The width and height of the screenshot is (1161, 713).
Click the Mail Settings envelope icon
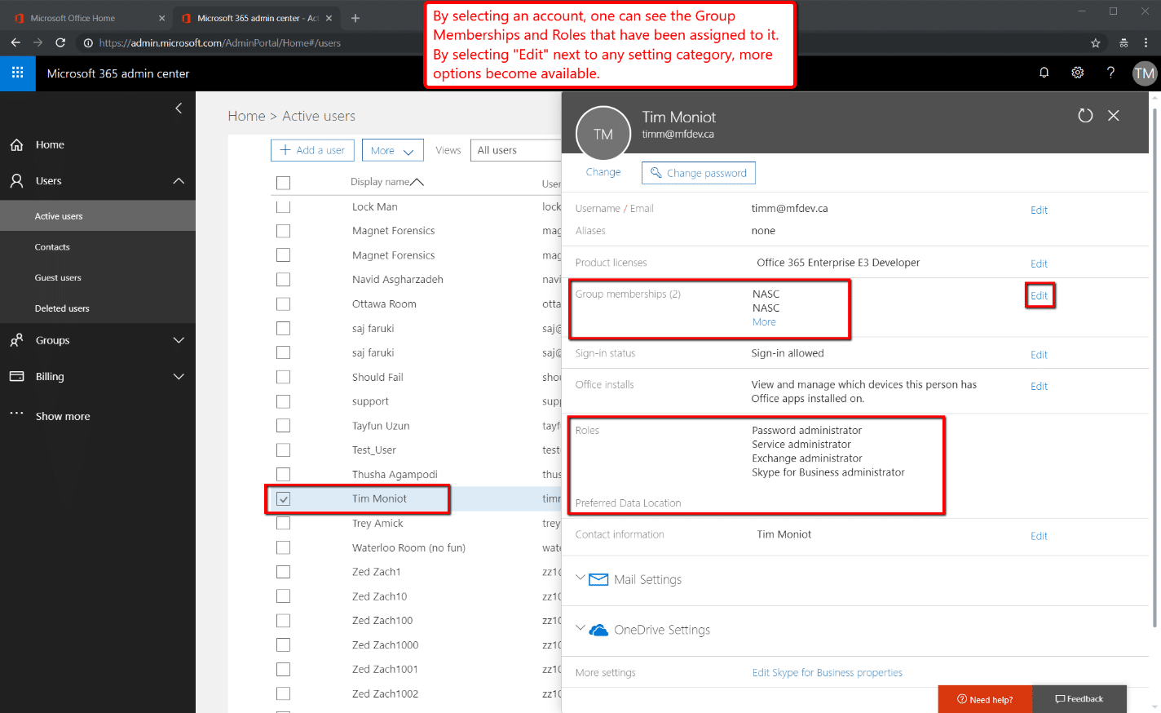[598, 579]
